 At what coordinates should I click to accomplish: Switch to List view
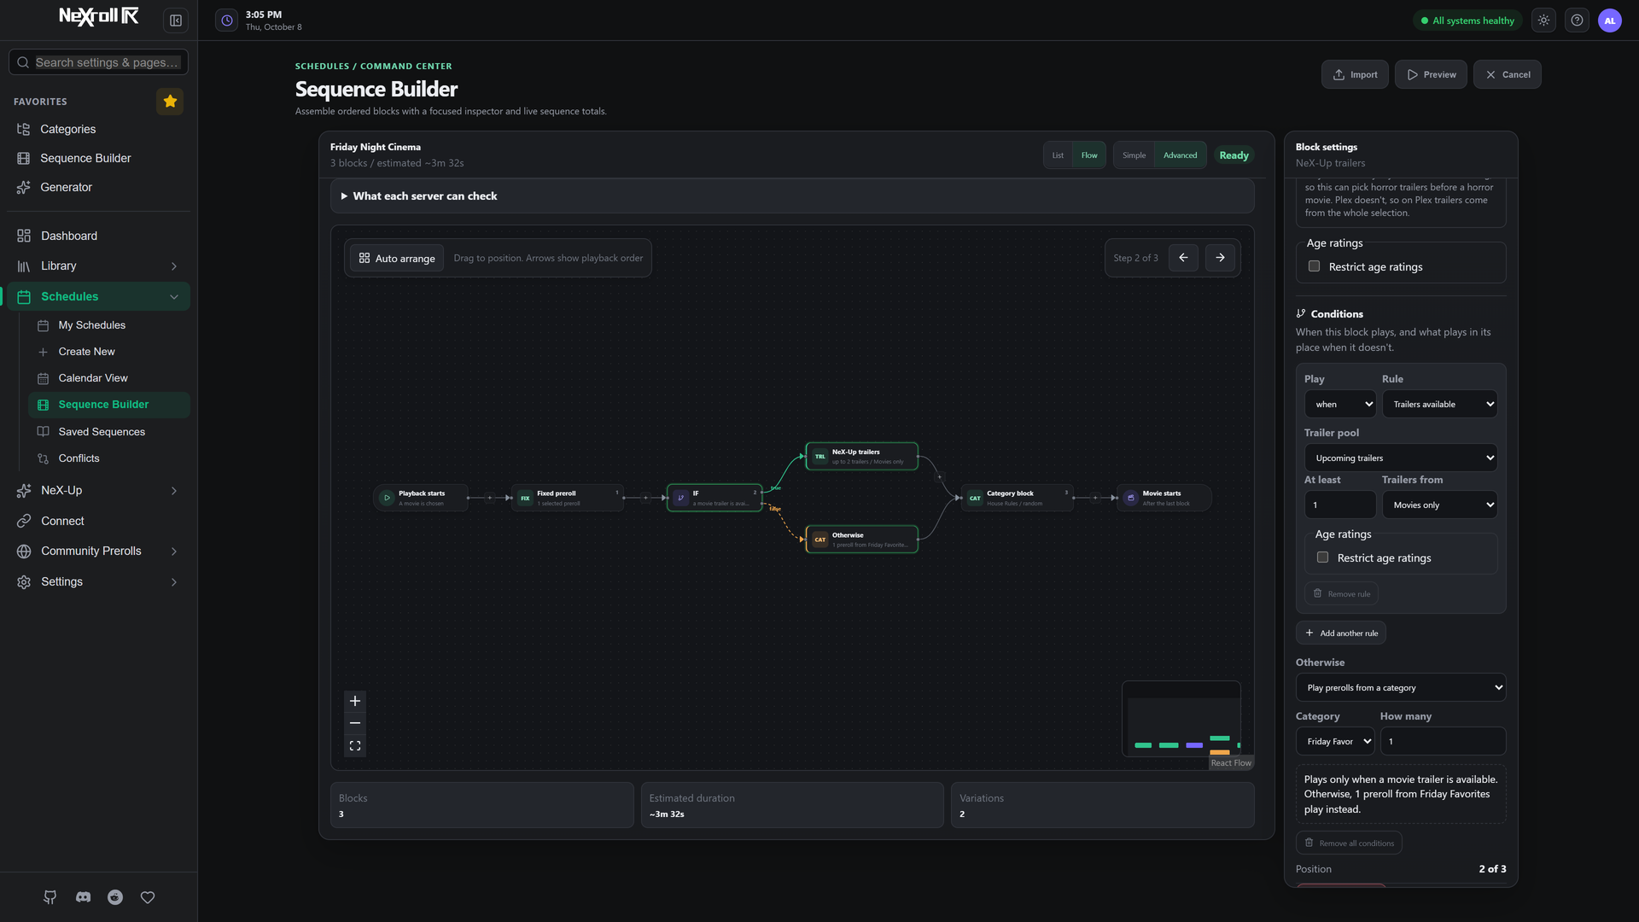click(x=1058, y=155)
